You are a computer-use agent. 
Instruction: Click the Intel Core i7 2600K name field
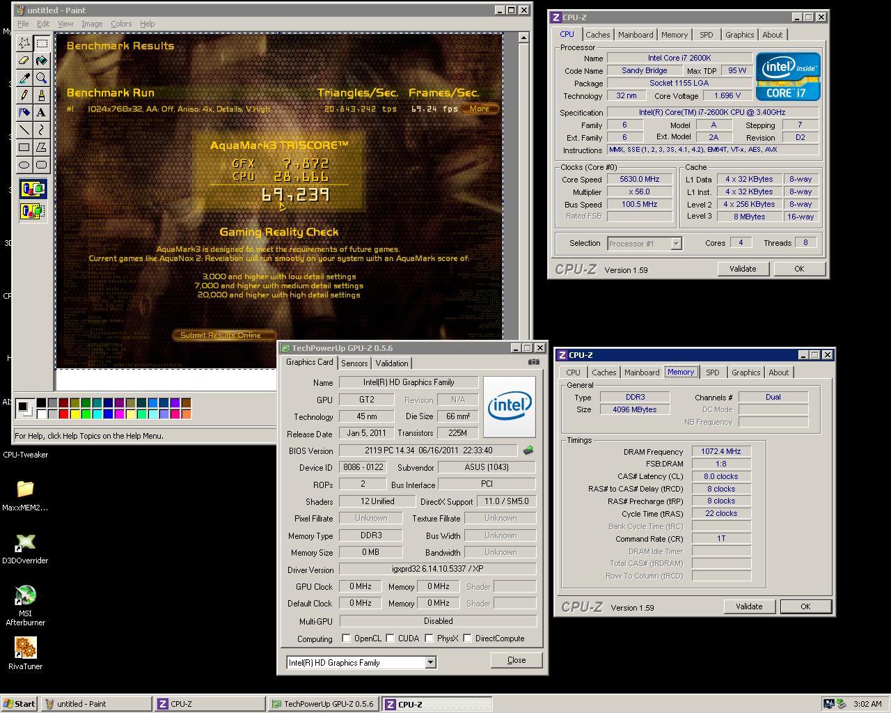pyautogui.click(x=679, y=58)
